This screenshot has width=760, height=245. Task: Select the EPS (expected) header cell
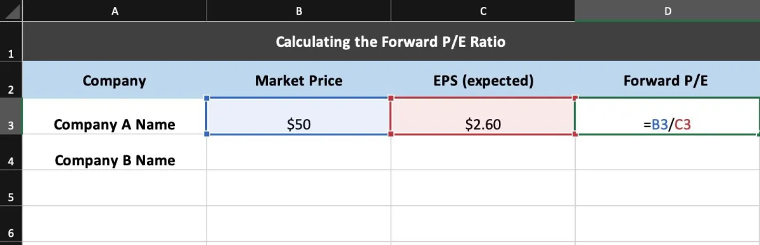483,80
